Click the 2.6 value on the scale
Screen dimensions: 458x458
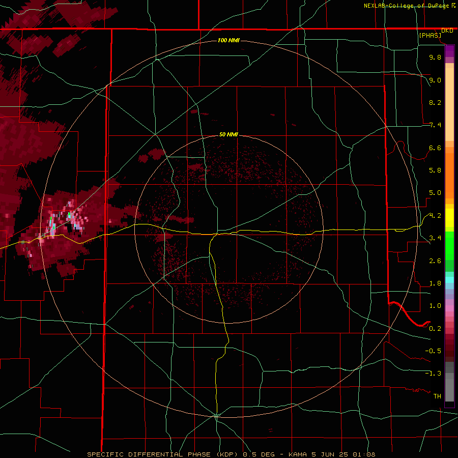(x=435, y=261)
